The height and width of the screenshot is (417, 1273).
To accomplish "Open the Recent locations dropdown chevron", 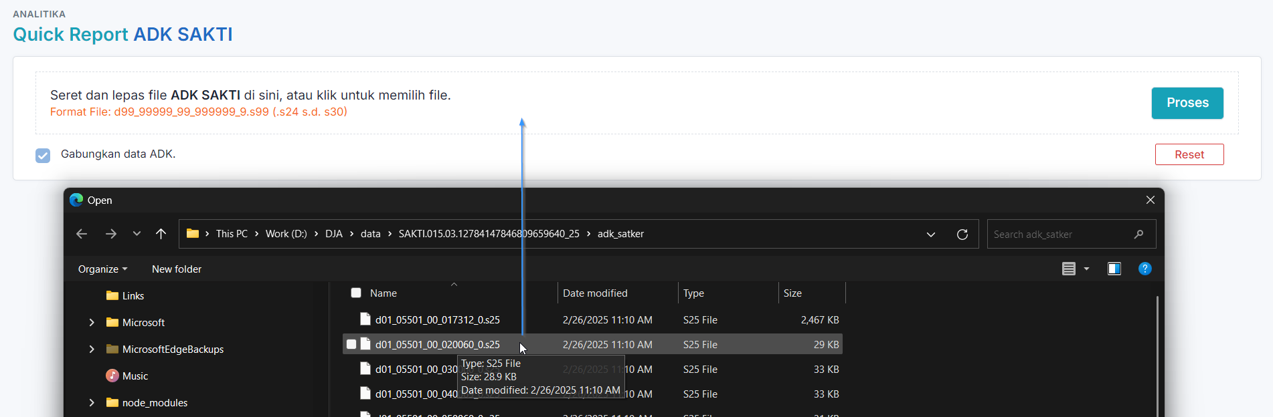I will [137, 234].
